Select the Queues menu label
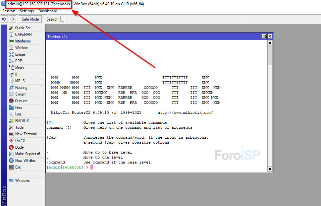The image size is (321, 206). coord(21,101)
